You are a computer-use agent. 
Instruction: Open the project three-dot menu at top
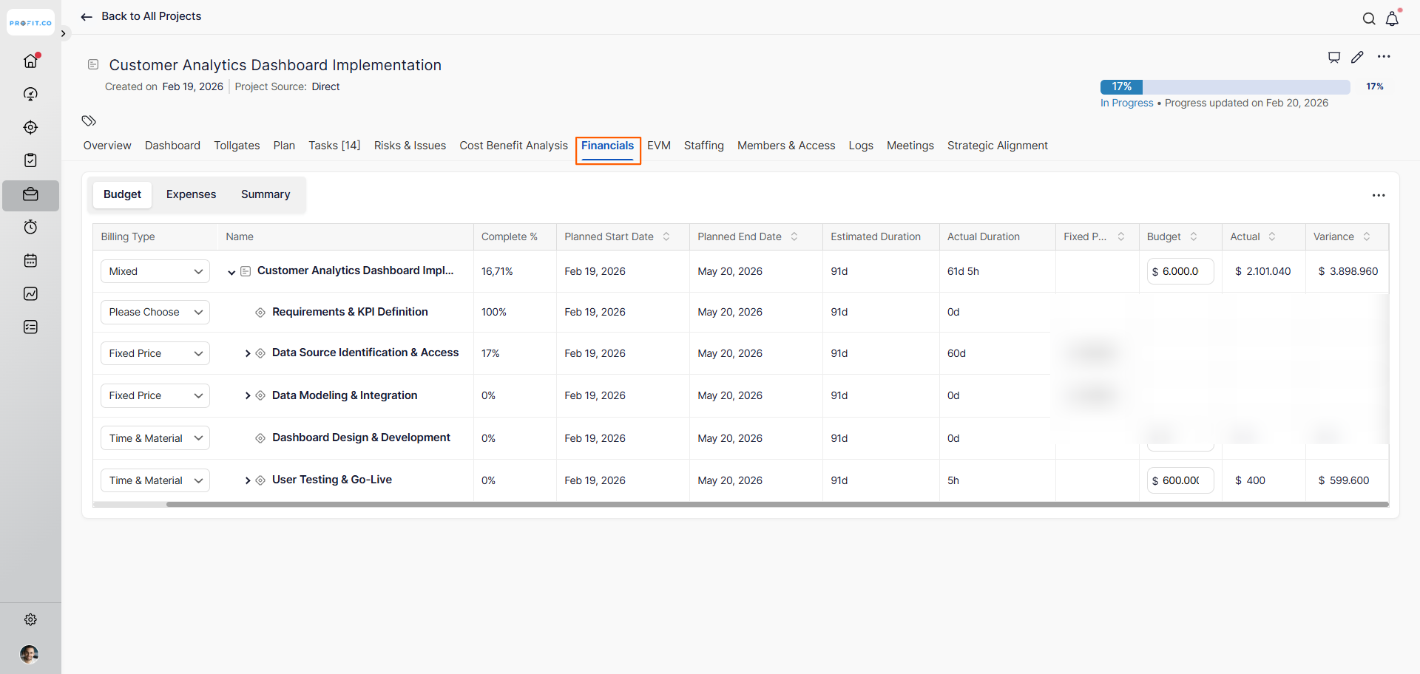tap(1384, 57)
